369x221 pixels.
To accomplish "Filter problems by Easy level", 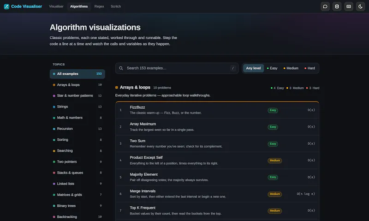I will point(272,68).
